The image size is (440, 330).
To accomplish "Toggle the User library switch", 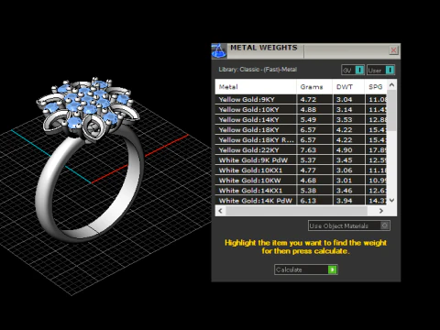I will point(380,70).
